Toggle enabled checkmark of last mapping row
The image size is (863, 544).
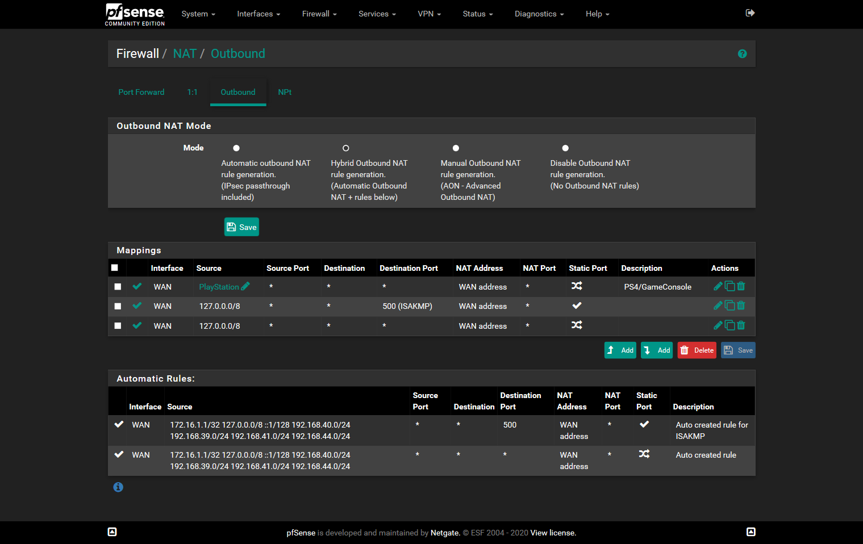point(137,325)
